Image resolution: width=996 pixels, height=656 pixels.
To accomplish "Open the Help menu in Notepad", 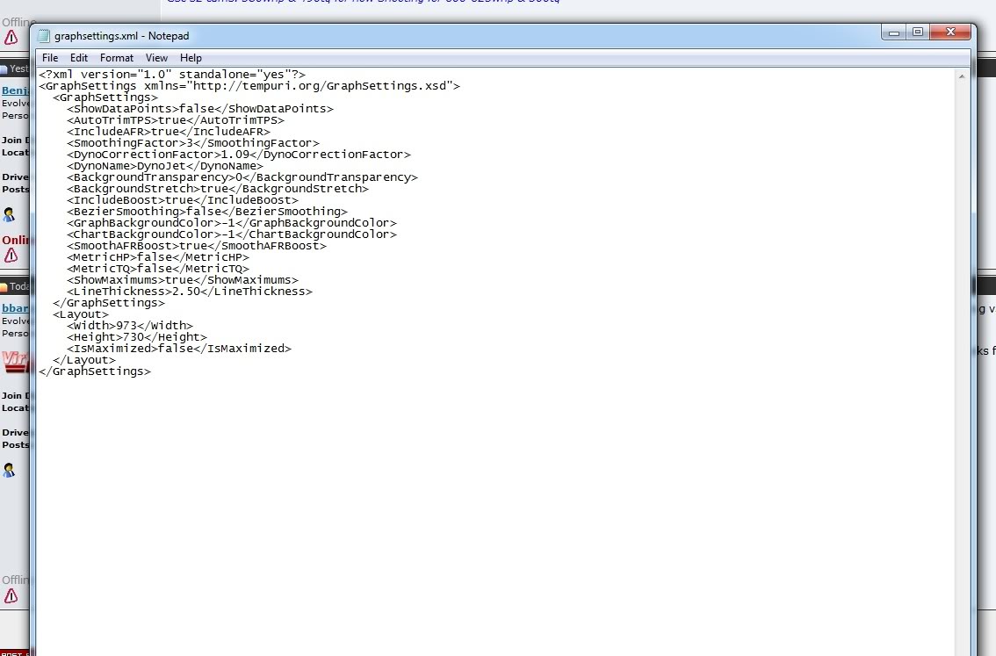I will click(191, 58).
